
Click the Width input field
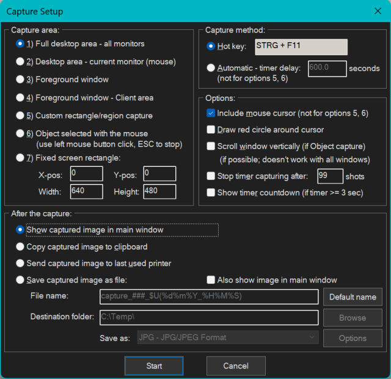pyautogui.click(x=86, y=191)
